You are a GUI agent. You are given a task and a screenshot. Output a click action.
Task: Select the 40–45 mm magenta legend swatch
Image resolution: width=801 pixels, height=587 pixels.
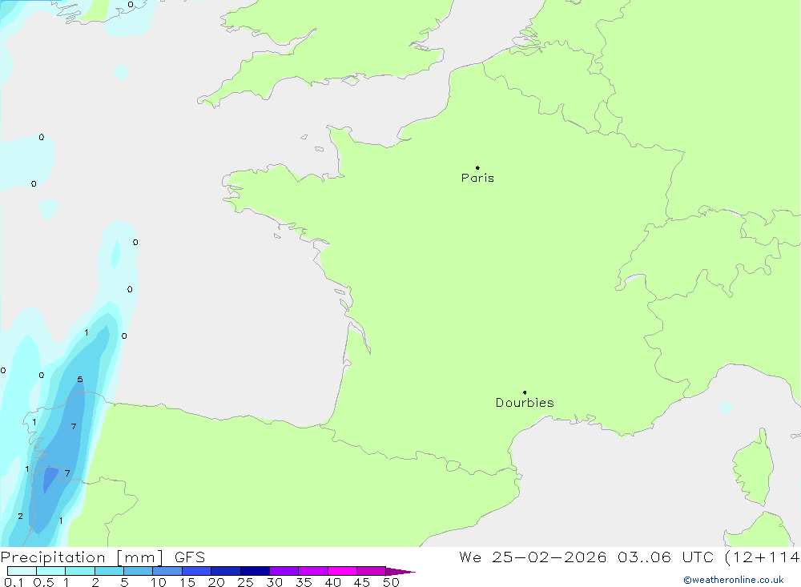(x=342, y=571)
